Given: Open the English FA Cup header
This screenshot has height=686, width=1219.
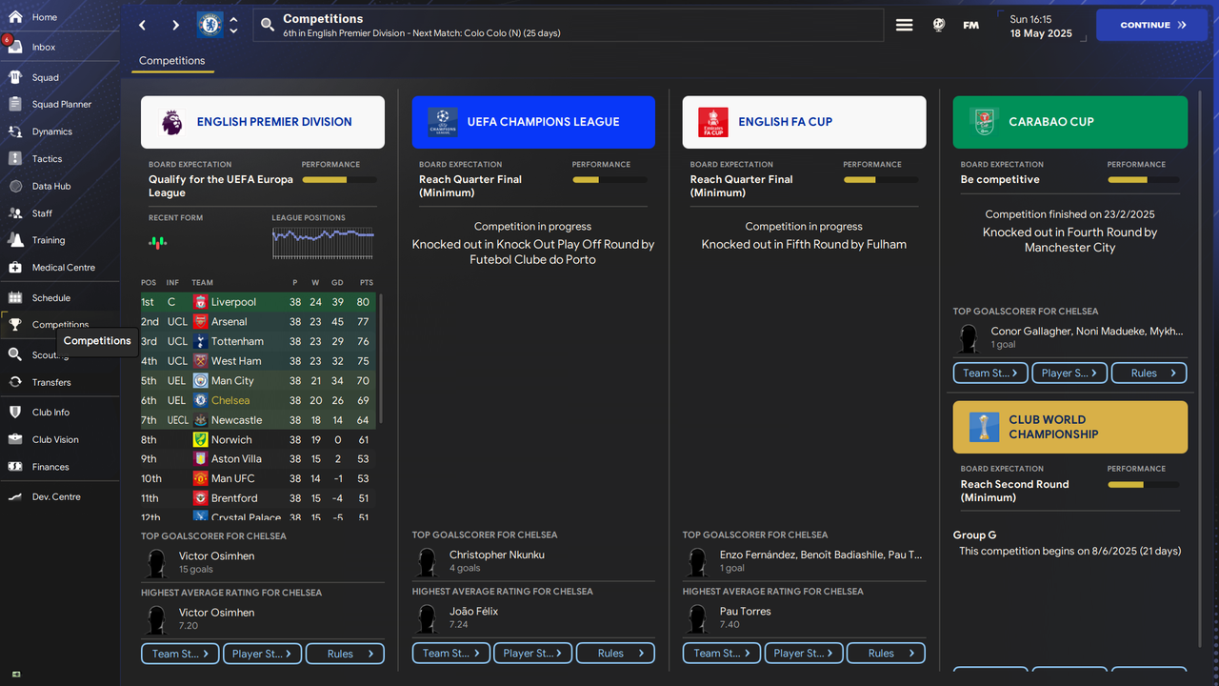Looking at the screenshot, I should [x=804, y=122].
